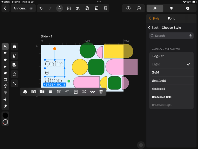Screen dimensions: 198x149
Task: Tap the microphone in search field
Action: click(x=191, y=36)
